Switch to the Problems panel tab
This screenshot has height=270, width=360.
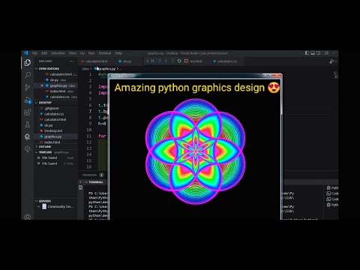click(x=89, y=175)
